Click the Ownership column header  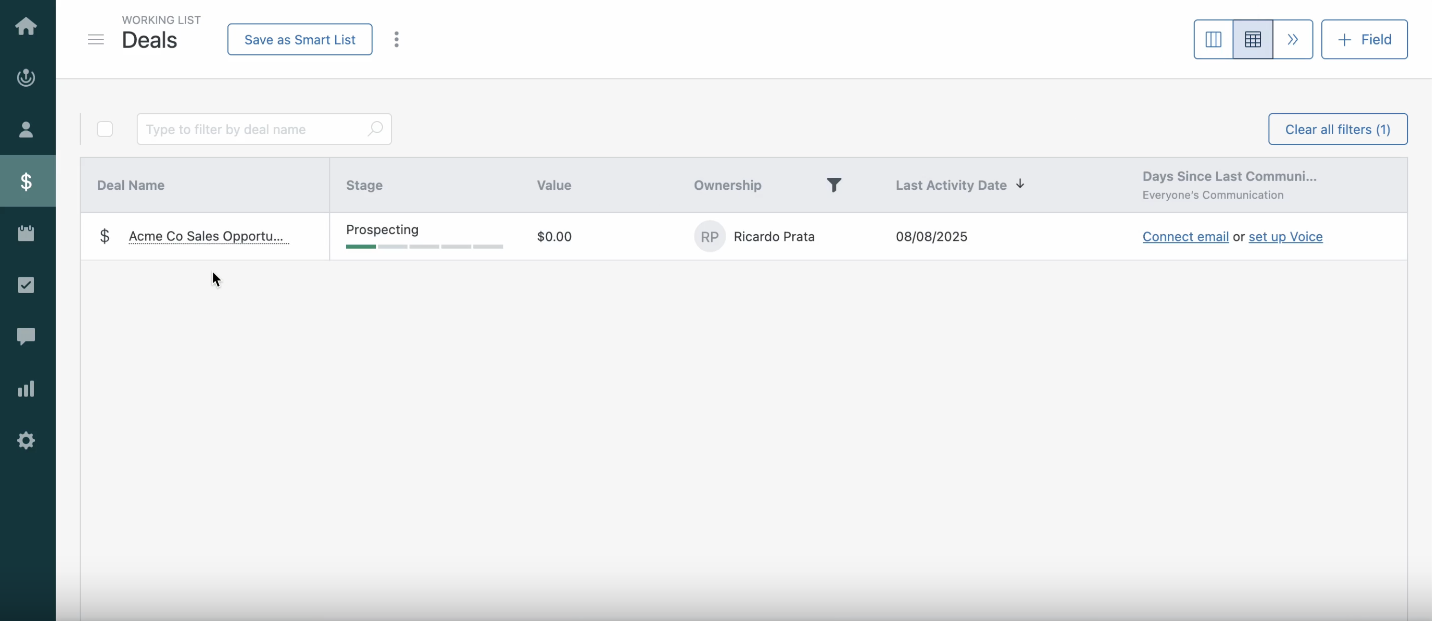click(x=727, y=185)
